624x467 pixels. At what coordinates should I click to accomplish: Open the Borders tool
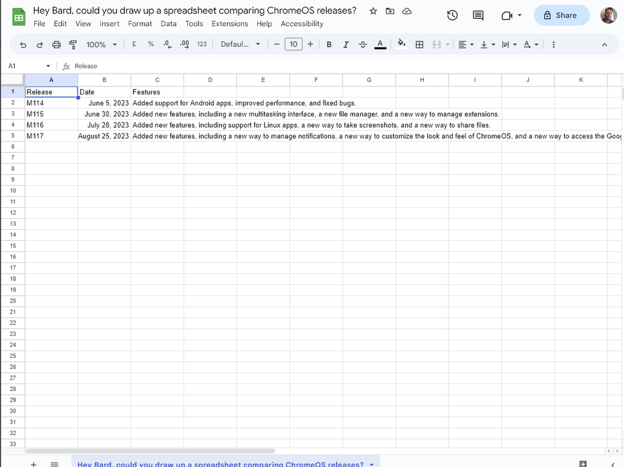pos(418,44)
